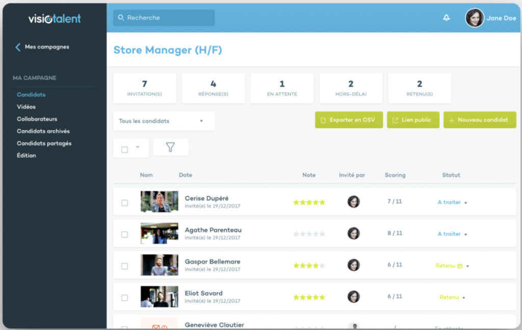Expand the bulk selection chevron

click(x=138, y=147)
